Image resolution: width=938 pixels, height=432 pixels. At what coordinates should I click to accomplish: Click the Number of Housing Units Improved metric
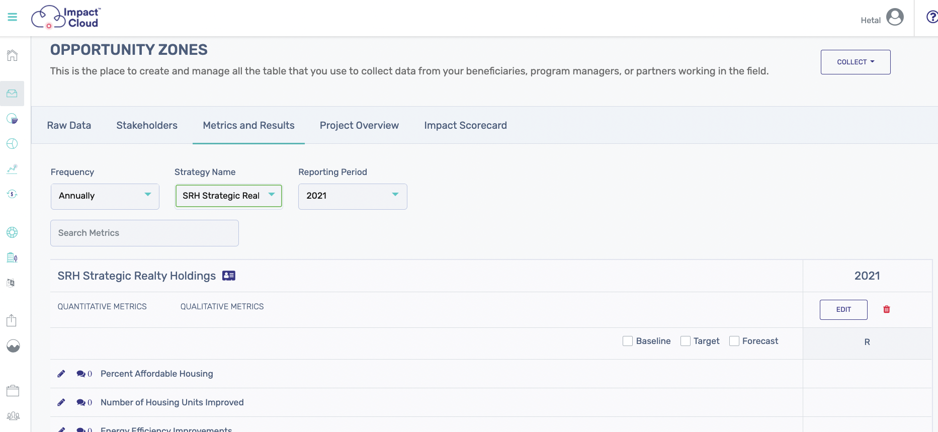click(172, 402)
